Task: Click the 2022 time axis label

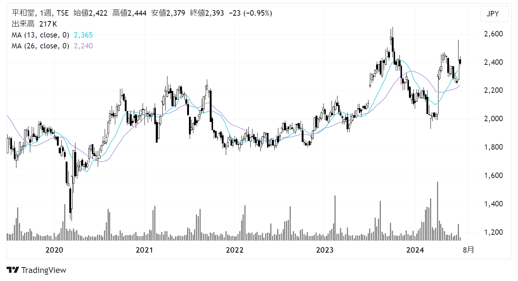Action: [x=234, y=250]
